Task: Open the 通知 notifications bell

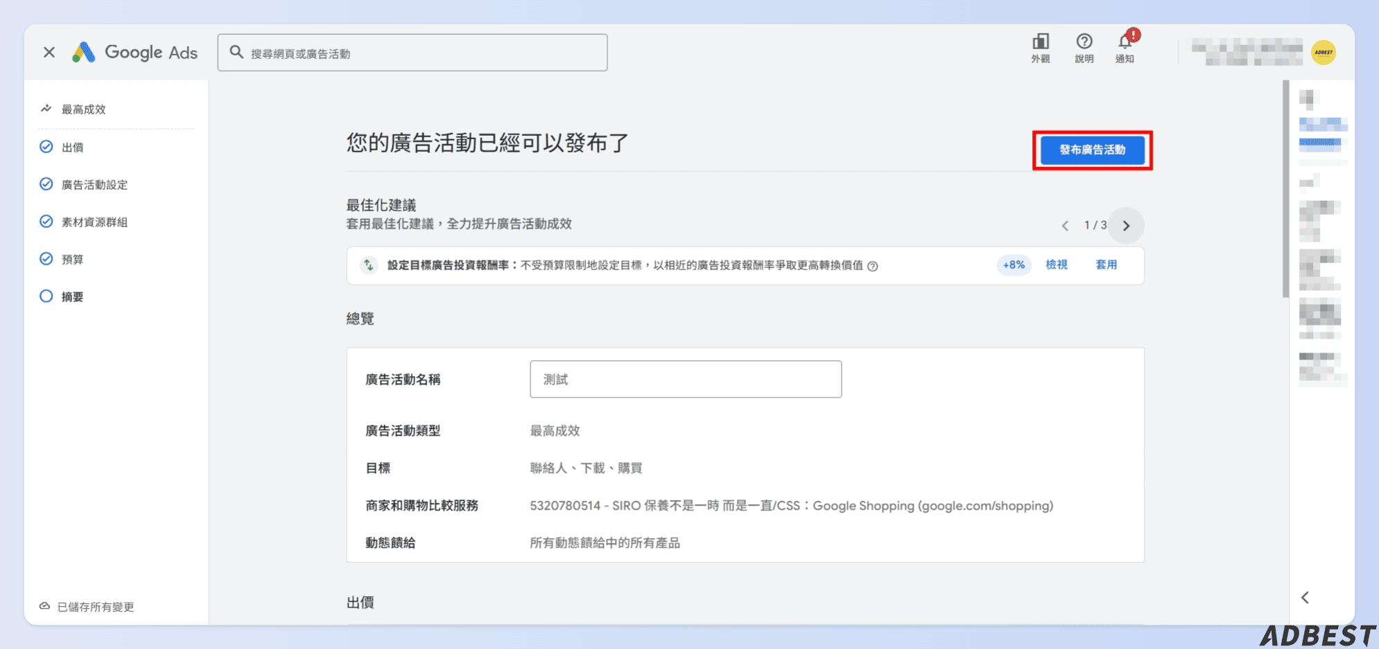Action: pos(1125,48)
